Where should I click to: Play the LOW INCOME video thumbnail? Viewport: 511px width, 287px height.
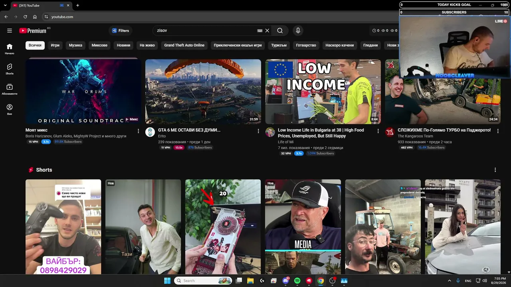323,91
